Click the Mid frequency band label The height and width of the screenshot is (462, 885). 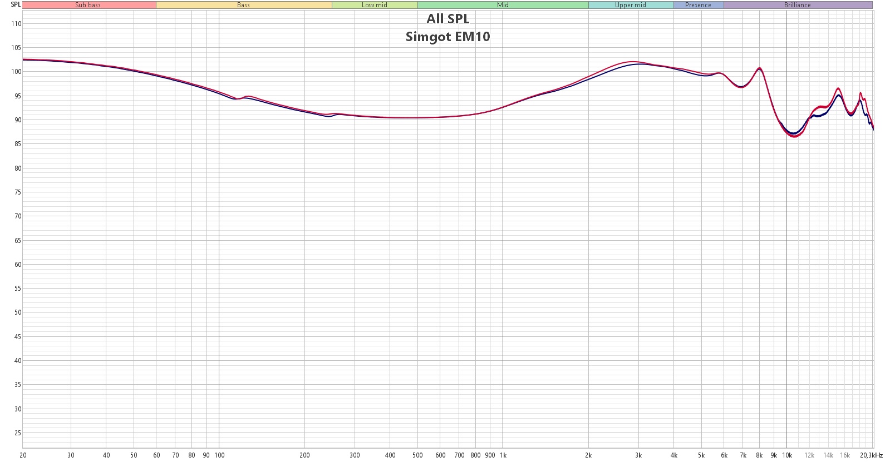click(x=503, y=5)
